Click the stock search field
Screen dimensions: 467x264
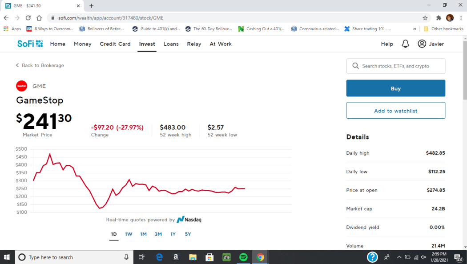(x=395, y=66)
